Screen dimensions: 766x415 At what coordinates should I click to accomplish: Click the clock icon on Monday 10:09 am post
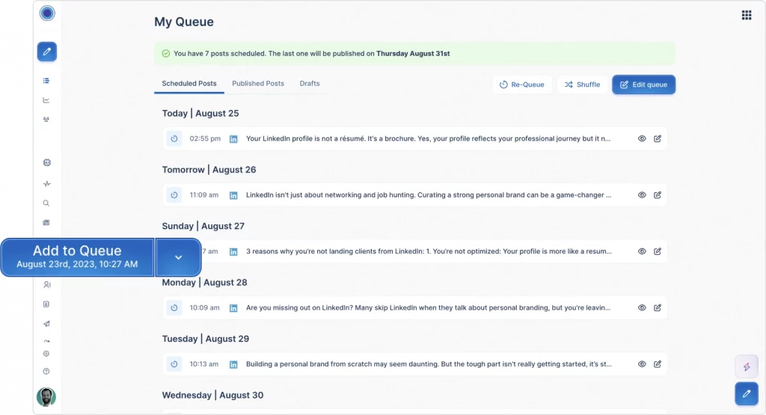(x=174, y=307)
